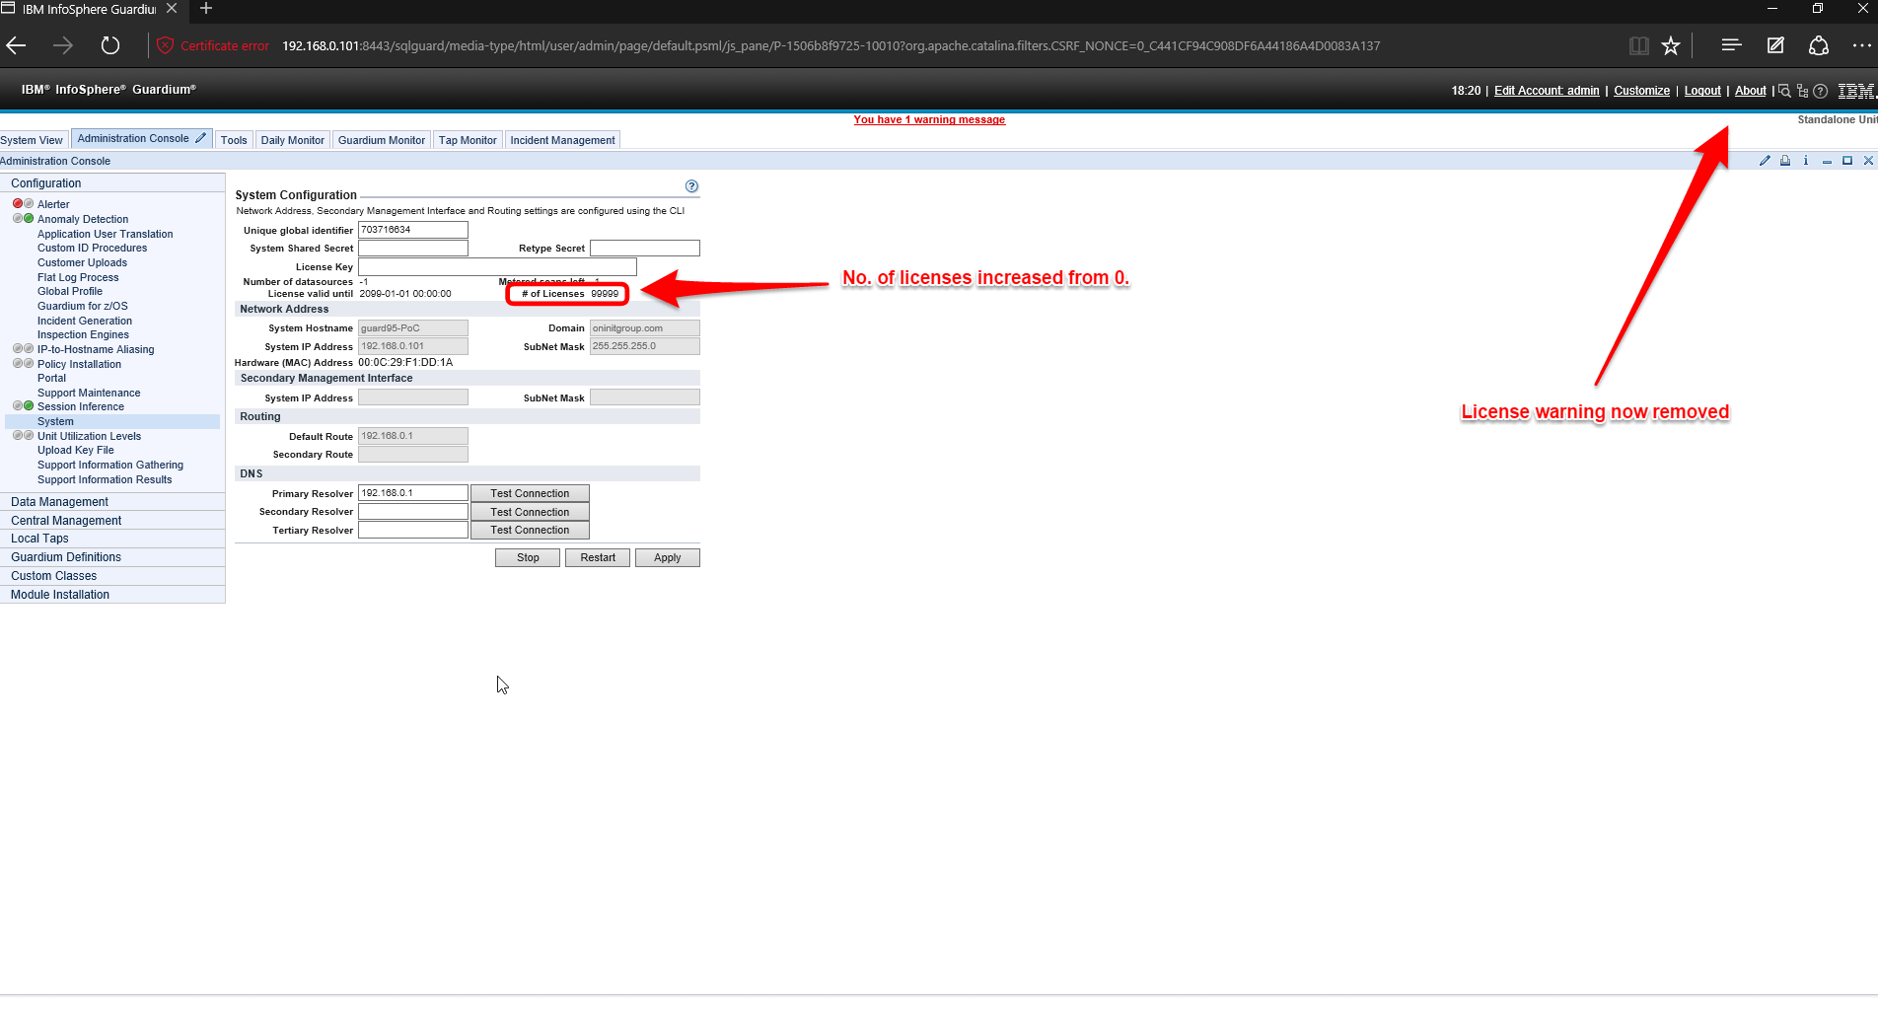Toggle the Alerter red status light
The image size is (1878, 1010).
pos(17,204)
